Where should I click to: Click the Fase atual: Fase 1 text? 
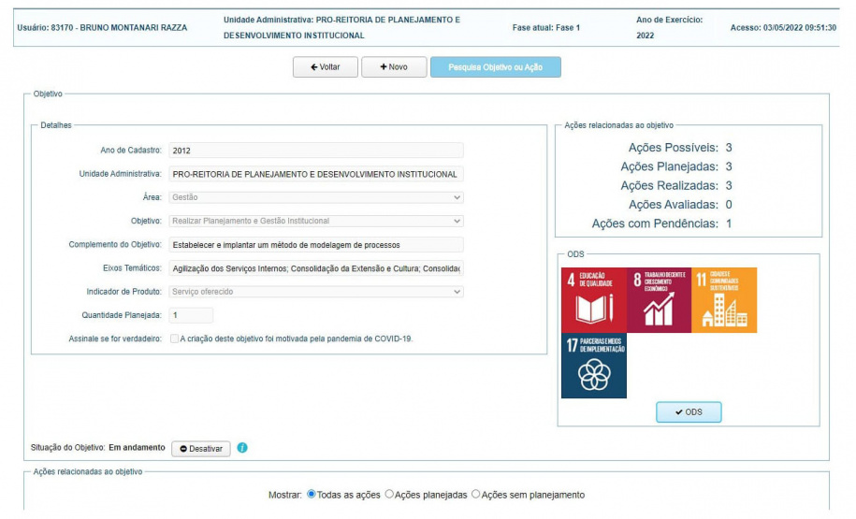coord(546,28)
